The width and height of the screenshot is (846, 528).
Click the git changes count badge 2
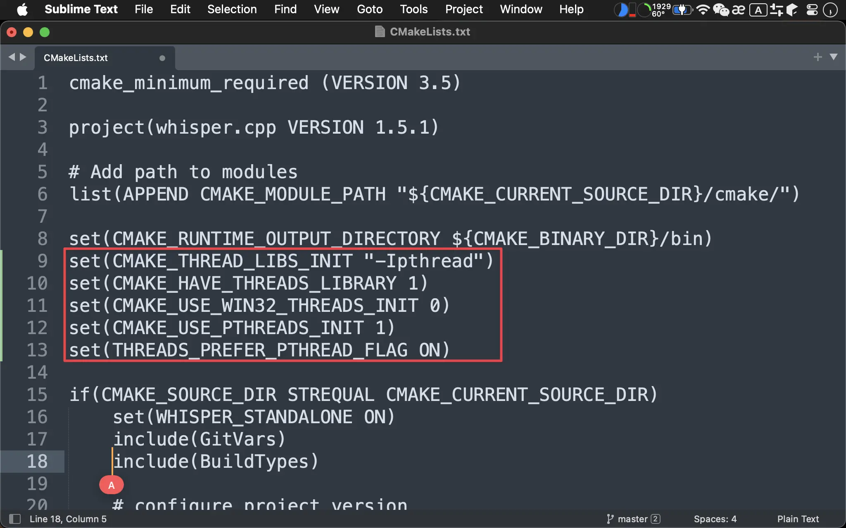point(656,519)
